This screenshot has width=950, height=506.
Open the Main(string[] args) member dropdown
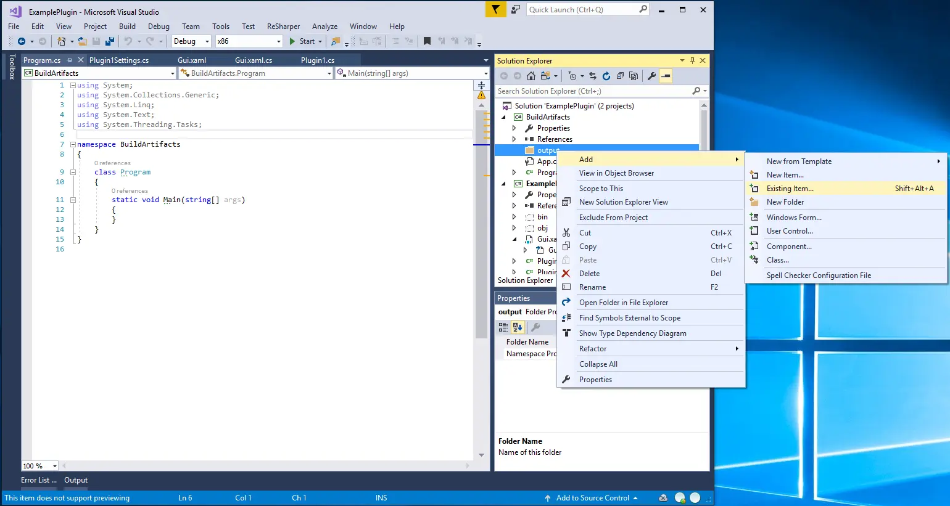point(486,73)
